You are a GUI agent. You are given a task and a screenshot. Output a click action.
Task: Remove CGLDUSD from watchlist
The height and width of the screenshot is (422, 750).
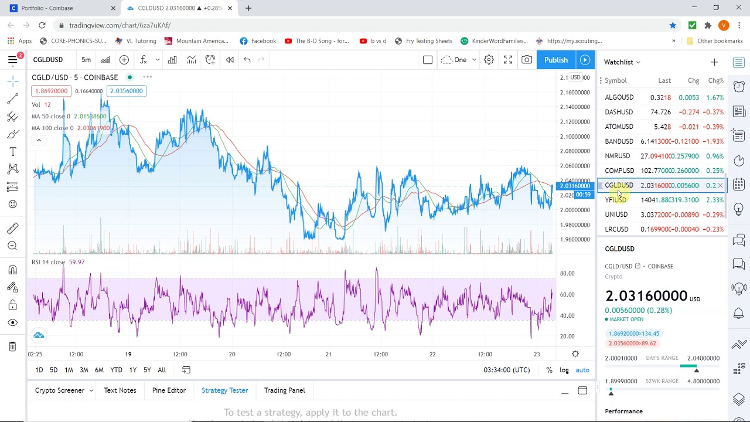[720, 185]
